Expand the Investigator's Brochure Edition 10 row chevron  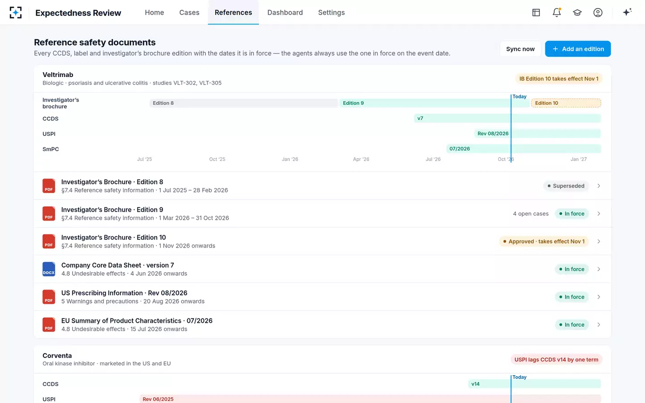tap(599, 241)
